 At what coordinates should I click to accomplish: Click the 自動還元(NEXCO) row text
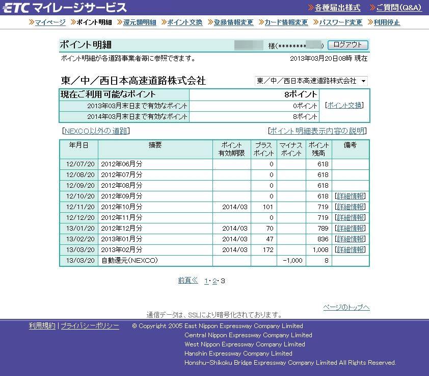coord(130,260)
